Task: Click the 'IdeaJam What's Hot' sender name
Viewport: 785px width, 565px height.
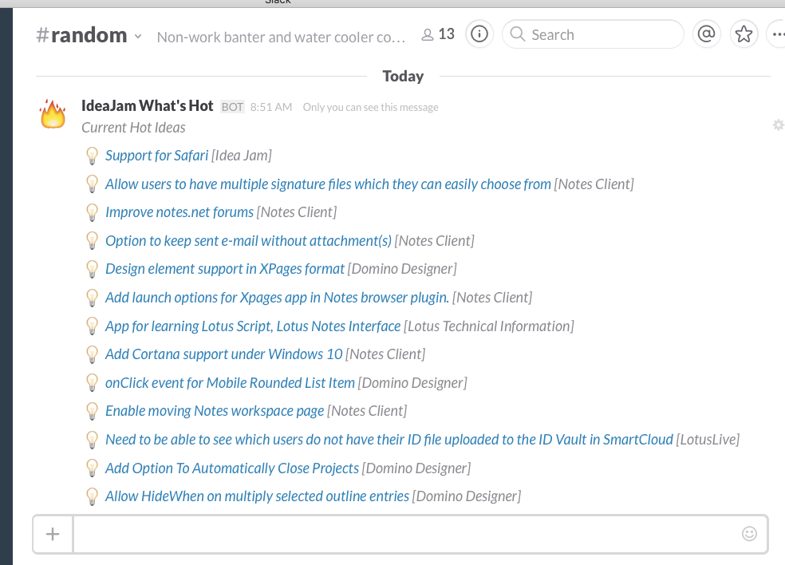Action: (148, 106)
